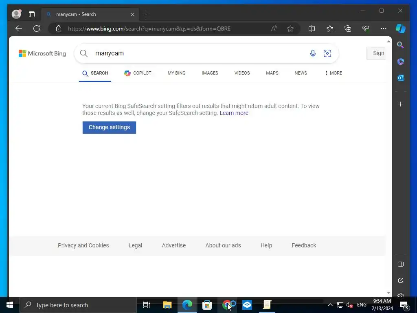Refresh the current page

pos(37,29)
